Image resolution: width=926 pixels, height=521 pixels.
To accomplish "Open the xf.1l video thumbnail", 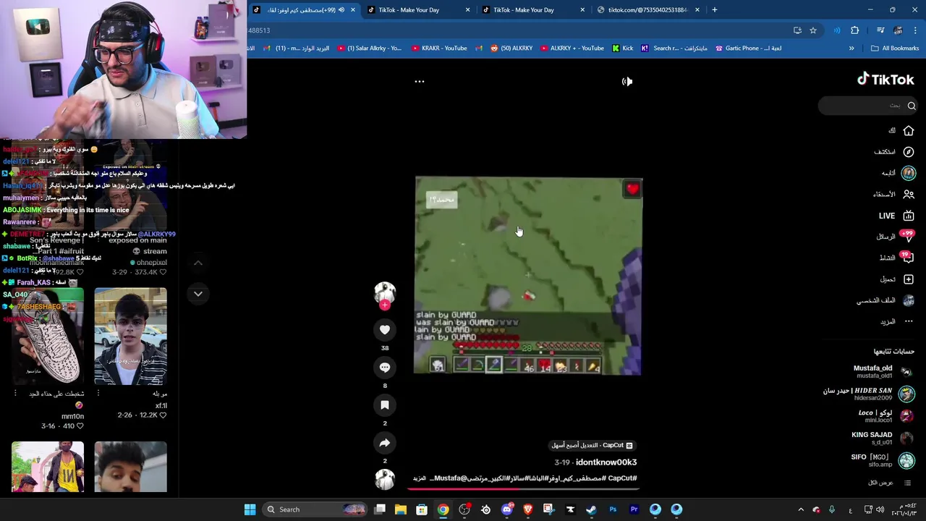I will [130, 336].
